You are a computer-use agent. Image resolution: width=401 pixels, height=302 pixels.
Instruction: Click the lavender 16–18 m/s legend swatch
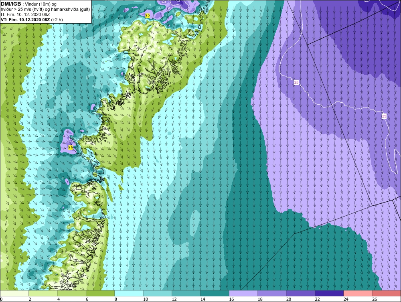[243, 293]
